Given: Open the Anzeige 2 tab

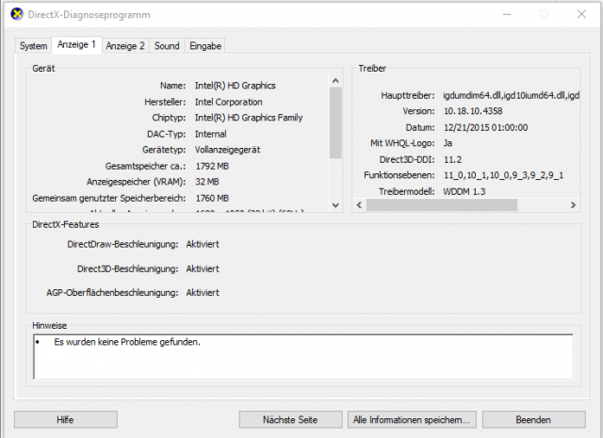Looking at the screenshot, I should pos(125,45).
